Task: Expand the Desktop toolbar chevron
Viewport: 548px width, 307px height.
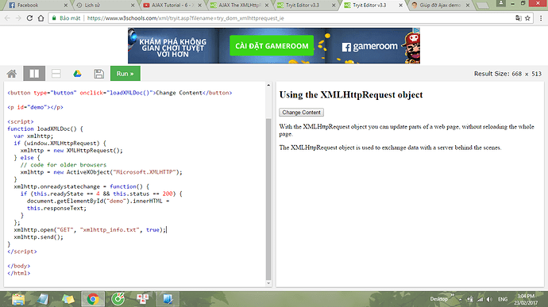Action: click(x=452, y=295)
